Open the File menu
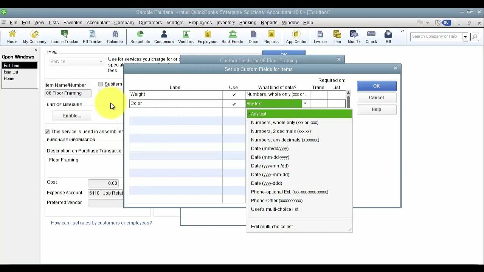Image resolution: width=484 pixels, height=272 pixels. (13, 23)
